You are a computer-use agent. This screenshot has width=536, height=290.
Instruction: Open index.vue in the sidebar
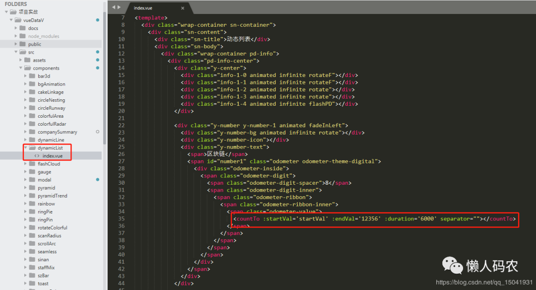pyautogui.click(x=52, y=156)
